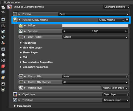Click the Glossy material sphere icon
133x111 pixels.
click(15, 20)
